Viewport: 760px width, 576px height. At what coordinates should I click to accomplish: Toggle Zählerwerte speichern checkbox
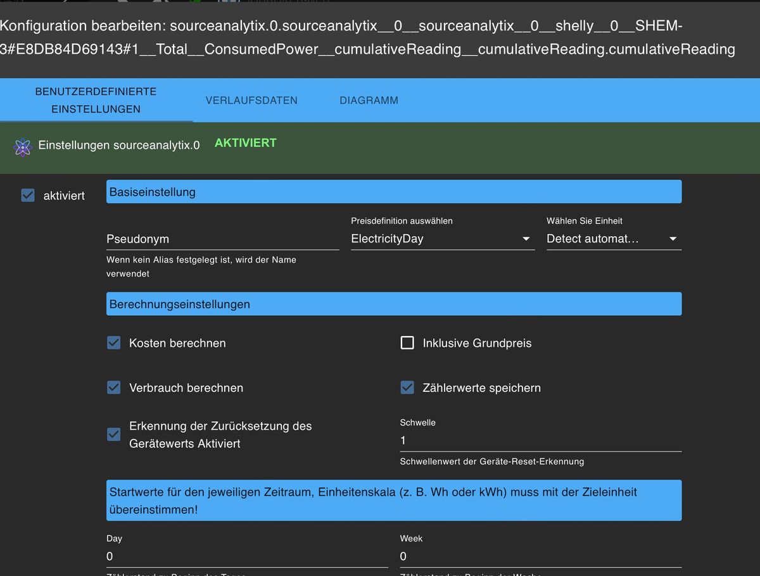pyautogui.click(x=407, y=387)
